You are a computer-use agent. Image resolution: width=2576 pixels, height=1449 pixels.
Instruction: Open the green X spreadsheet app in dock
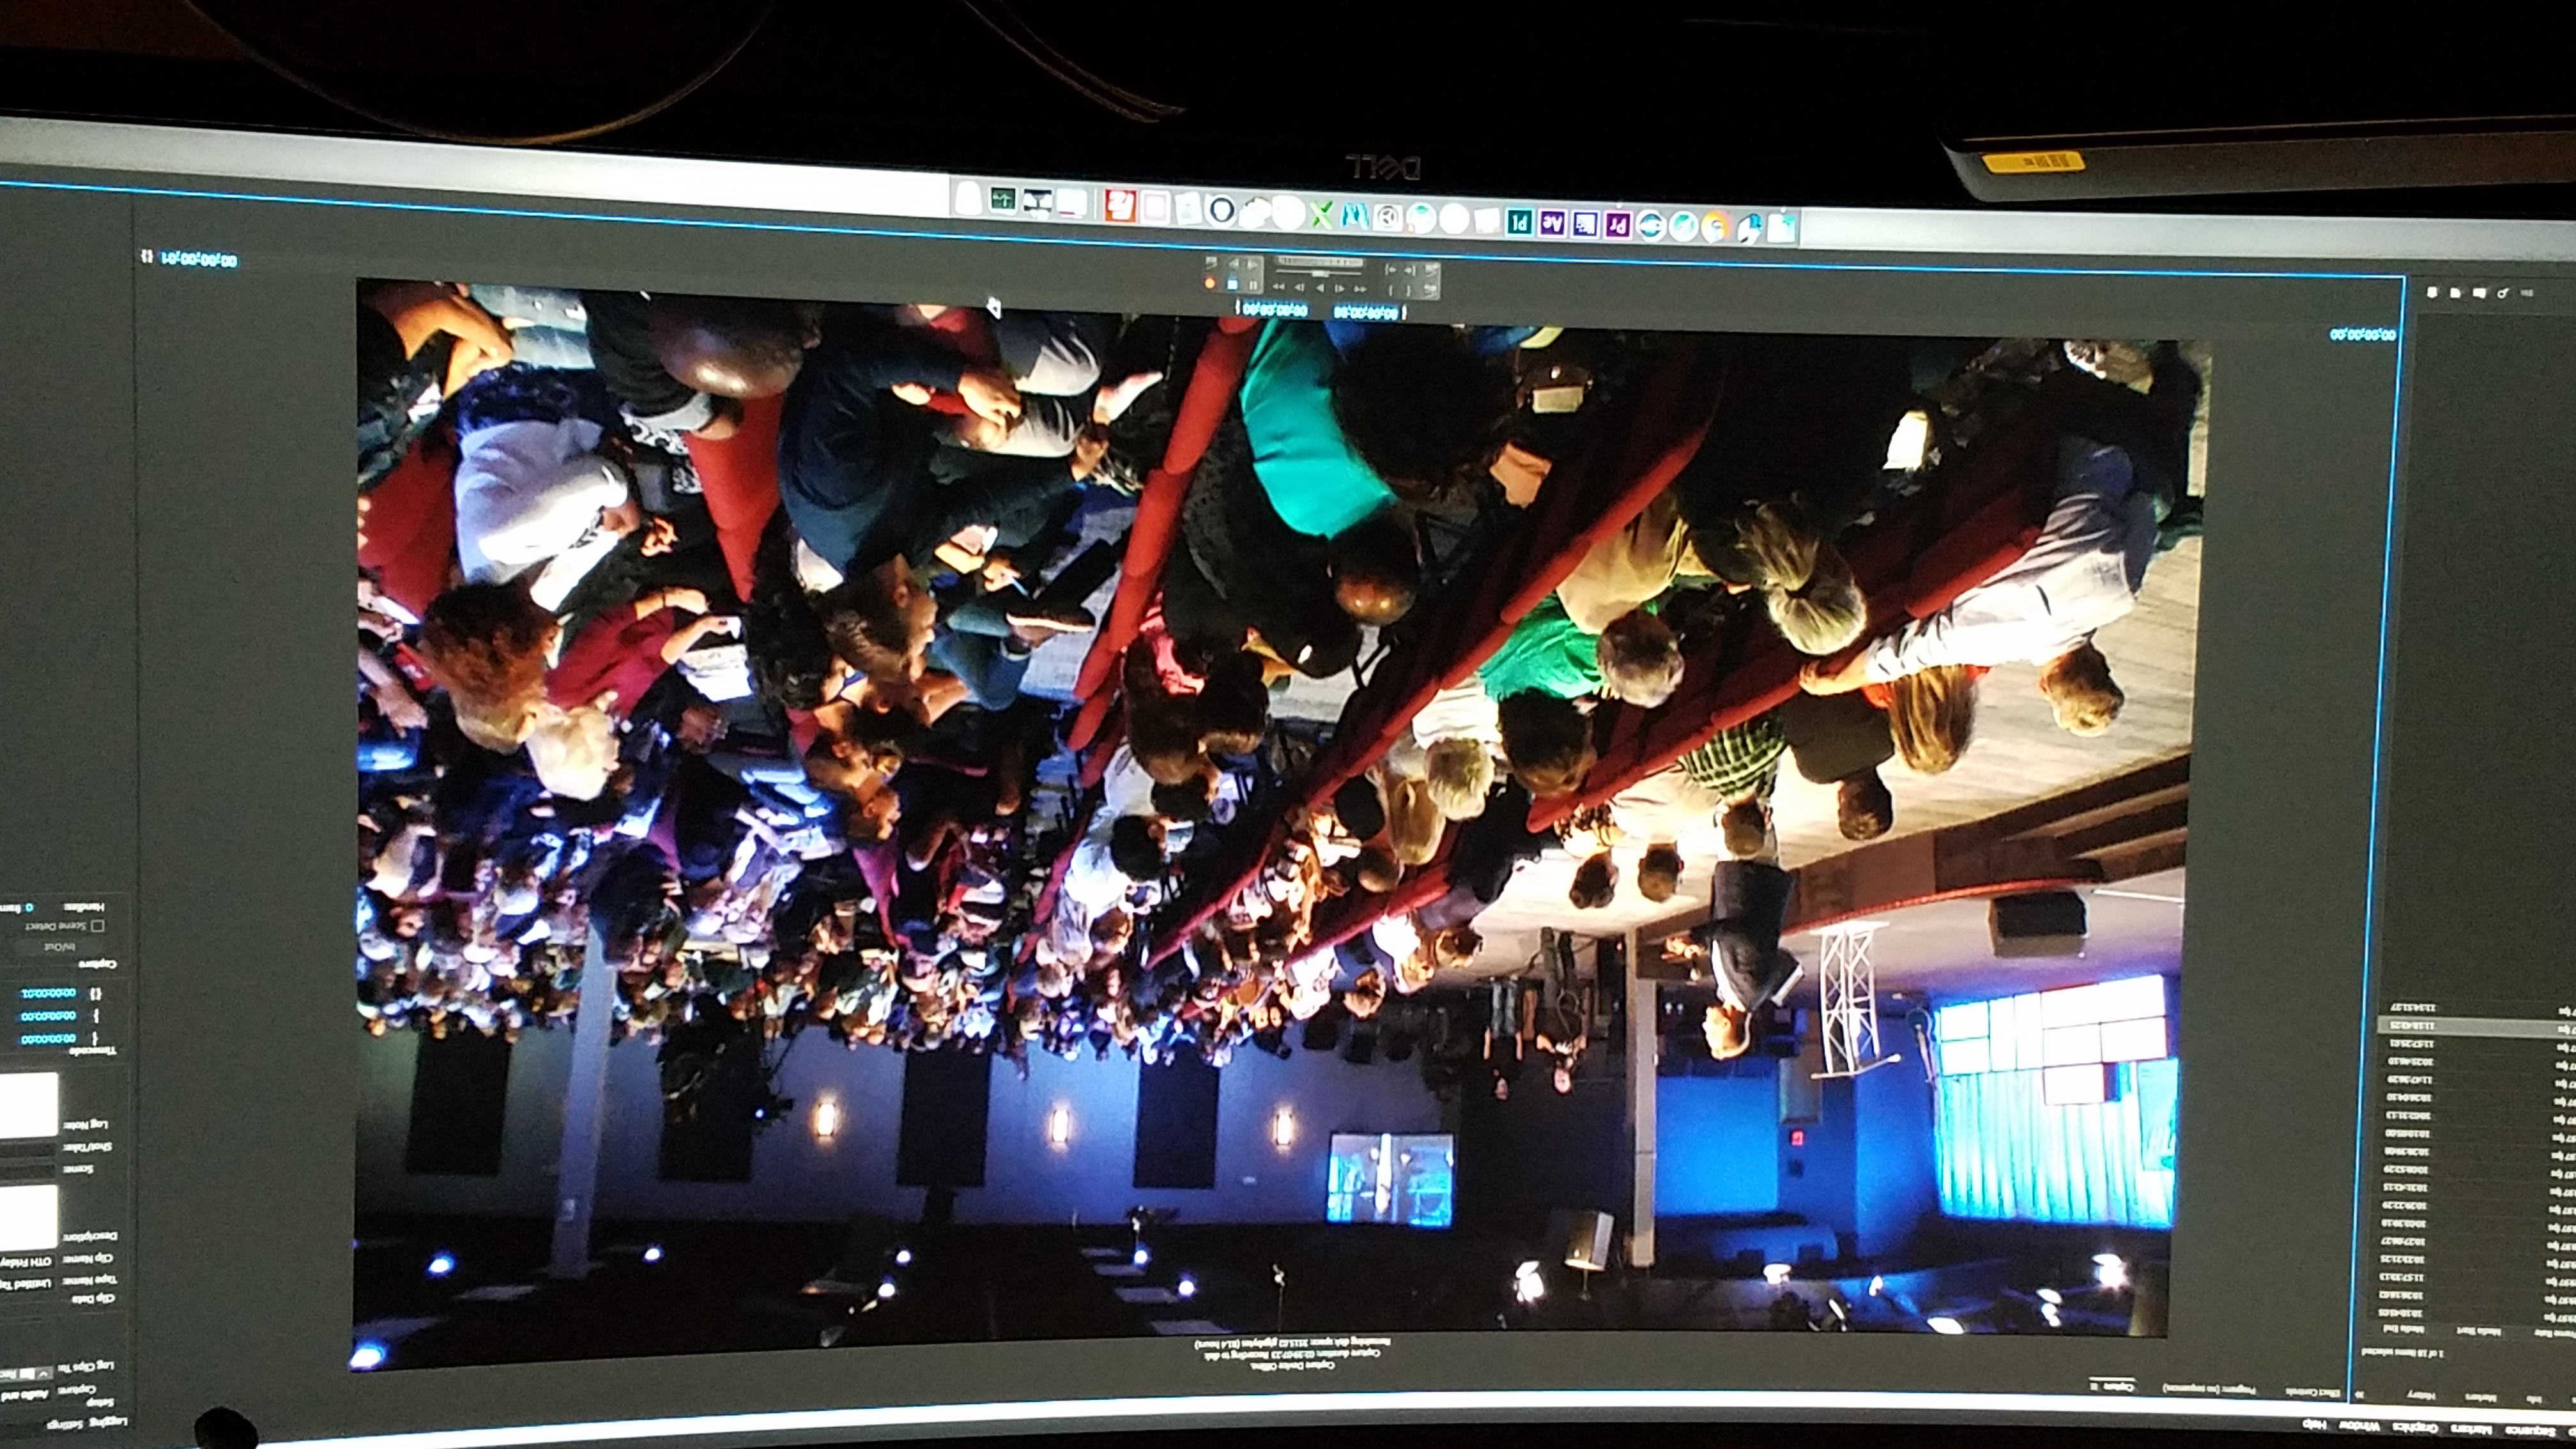click(1321, 214)
